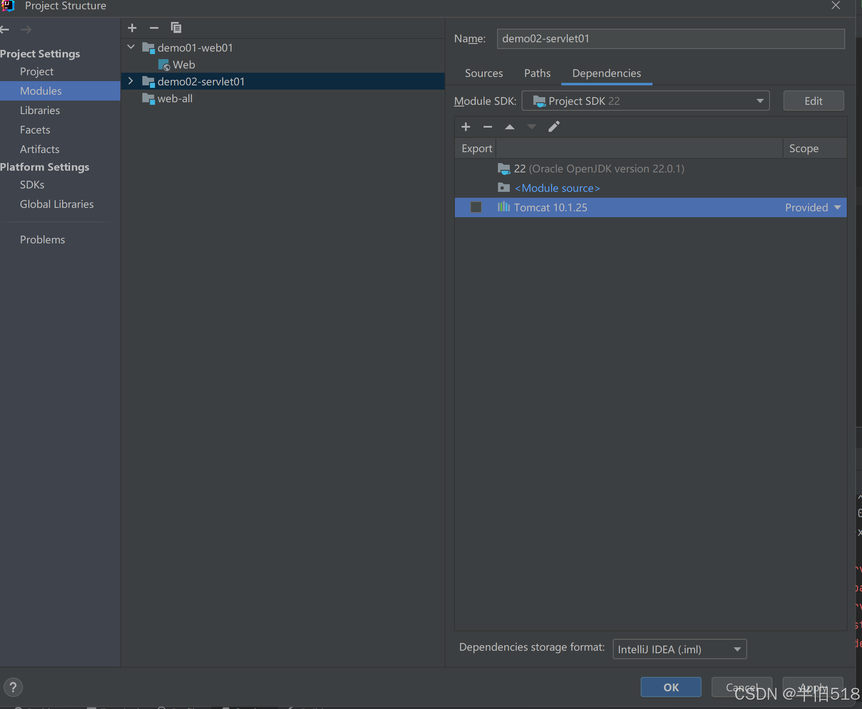Click the Cancel button
Screen dimensions: 862x709
pos(742,687)
